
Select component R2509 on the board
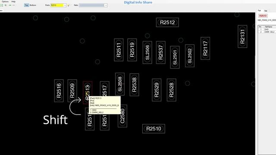72,91
